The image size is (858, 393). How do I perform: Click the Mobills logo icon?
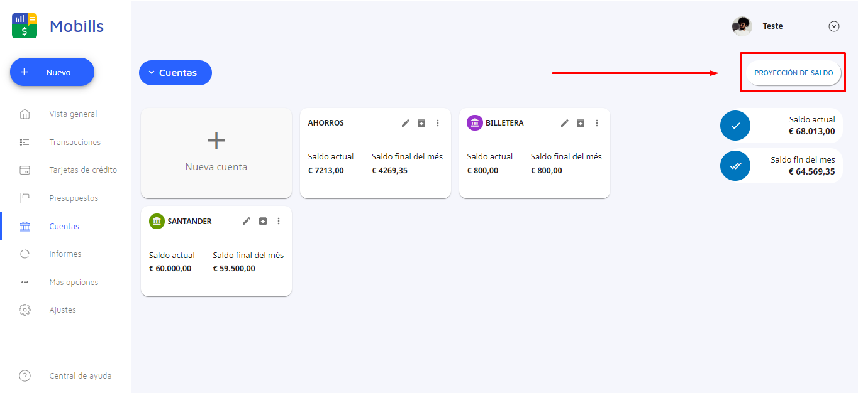coord(25,26)
